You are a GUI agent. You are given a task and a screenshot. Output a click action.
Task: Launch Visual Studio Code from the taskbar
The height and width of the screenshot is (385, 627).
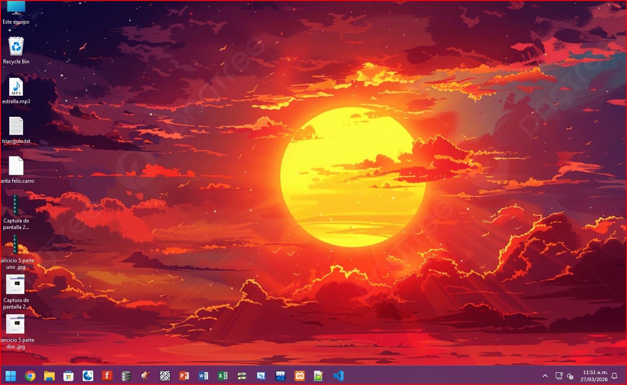338,376
